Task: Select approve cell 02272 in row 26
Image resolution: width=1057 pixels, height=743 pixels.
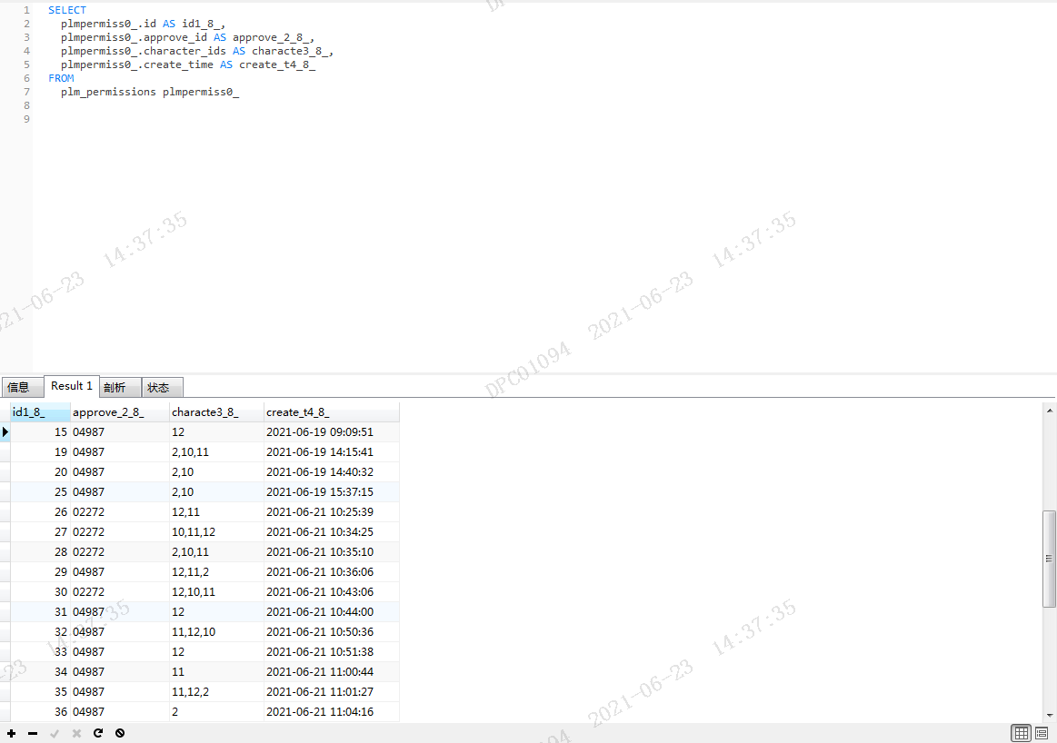Action: click(x=119, y=512)
